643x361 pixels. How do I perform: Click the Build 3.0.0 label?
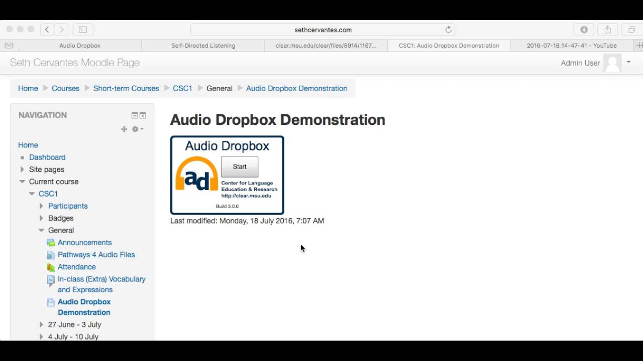pyautogui.click(x=227, y=207)
